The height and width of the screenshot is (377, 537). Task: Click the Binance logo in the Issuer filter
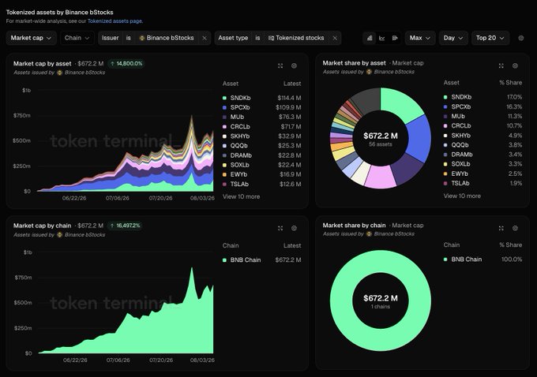pyautogui.click(x=142, y=38)
